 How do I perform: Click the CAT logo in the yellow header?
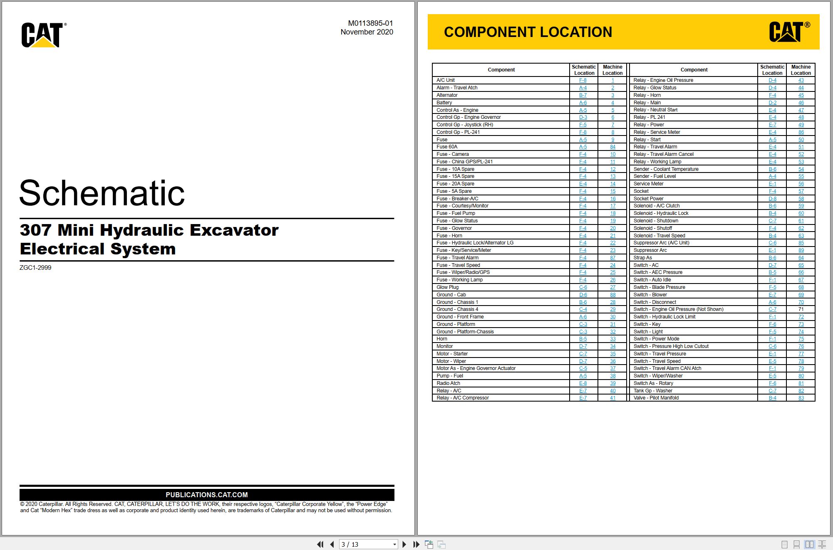click(x=789, y=32)
